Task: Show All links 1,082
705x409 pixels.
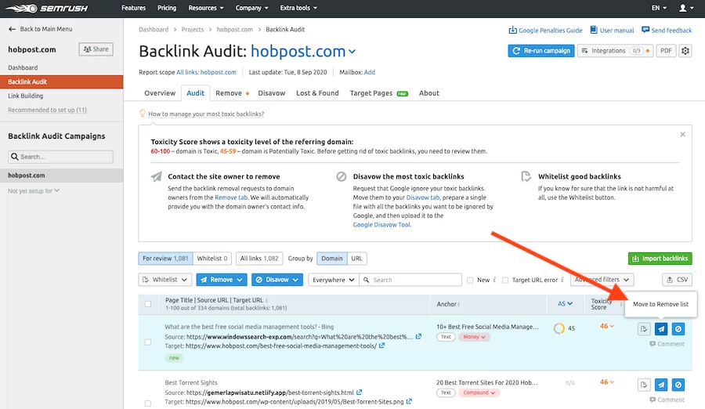Action: point(259,259)
